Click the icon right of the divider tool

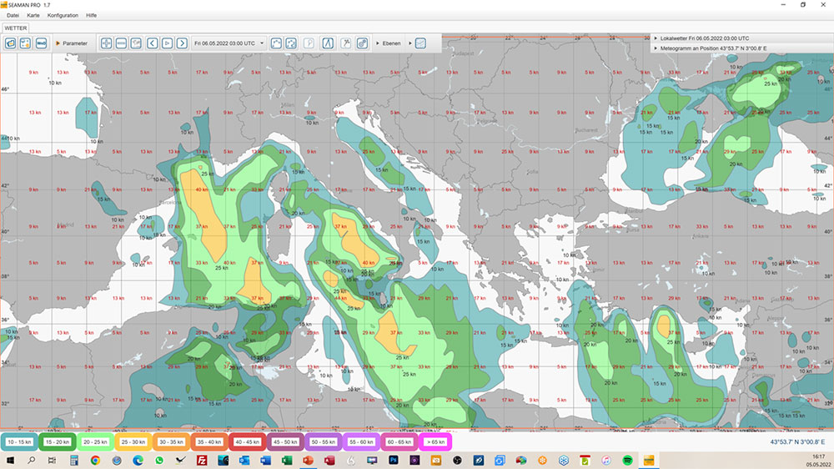point(346,43)
